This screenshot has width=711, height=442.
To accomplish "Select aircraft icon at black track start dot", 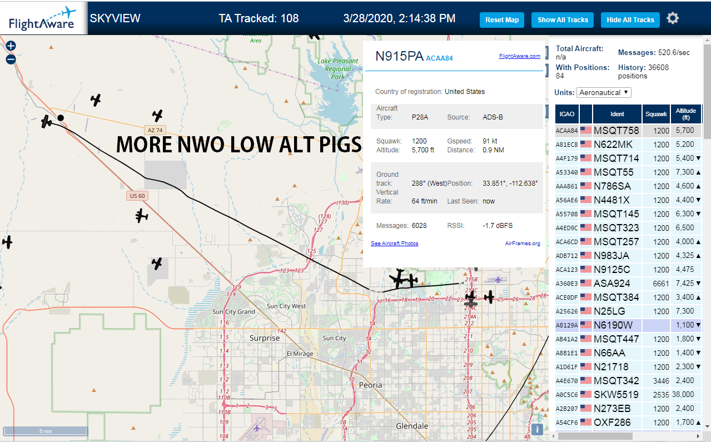I will coord(47,121).
